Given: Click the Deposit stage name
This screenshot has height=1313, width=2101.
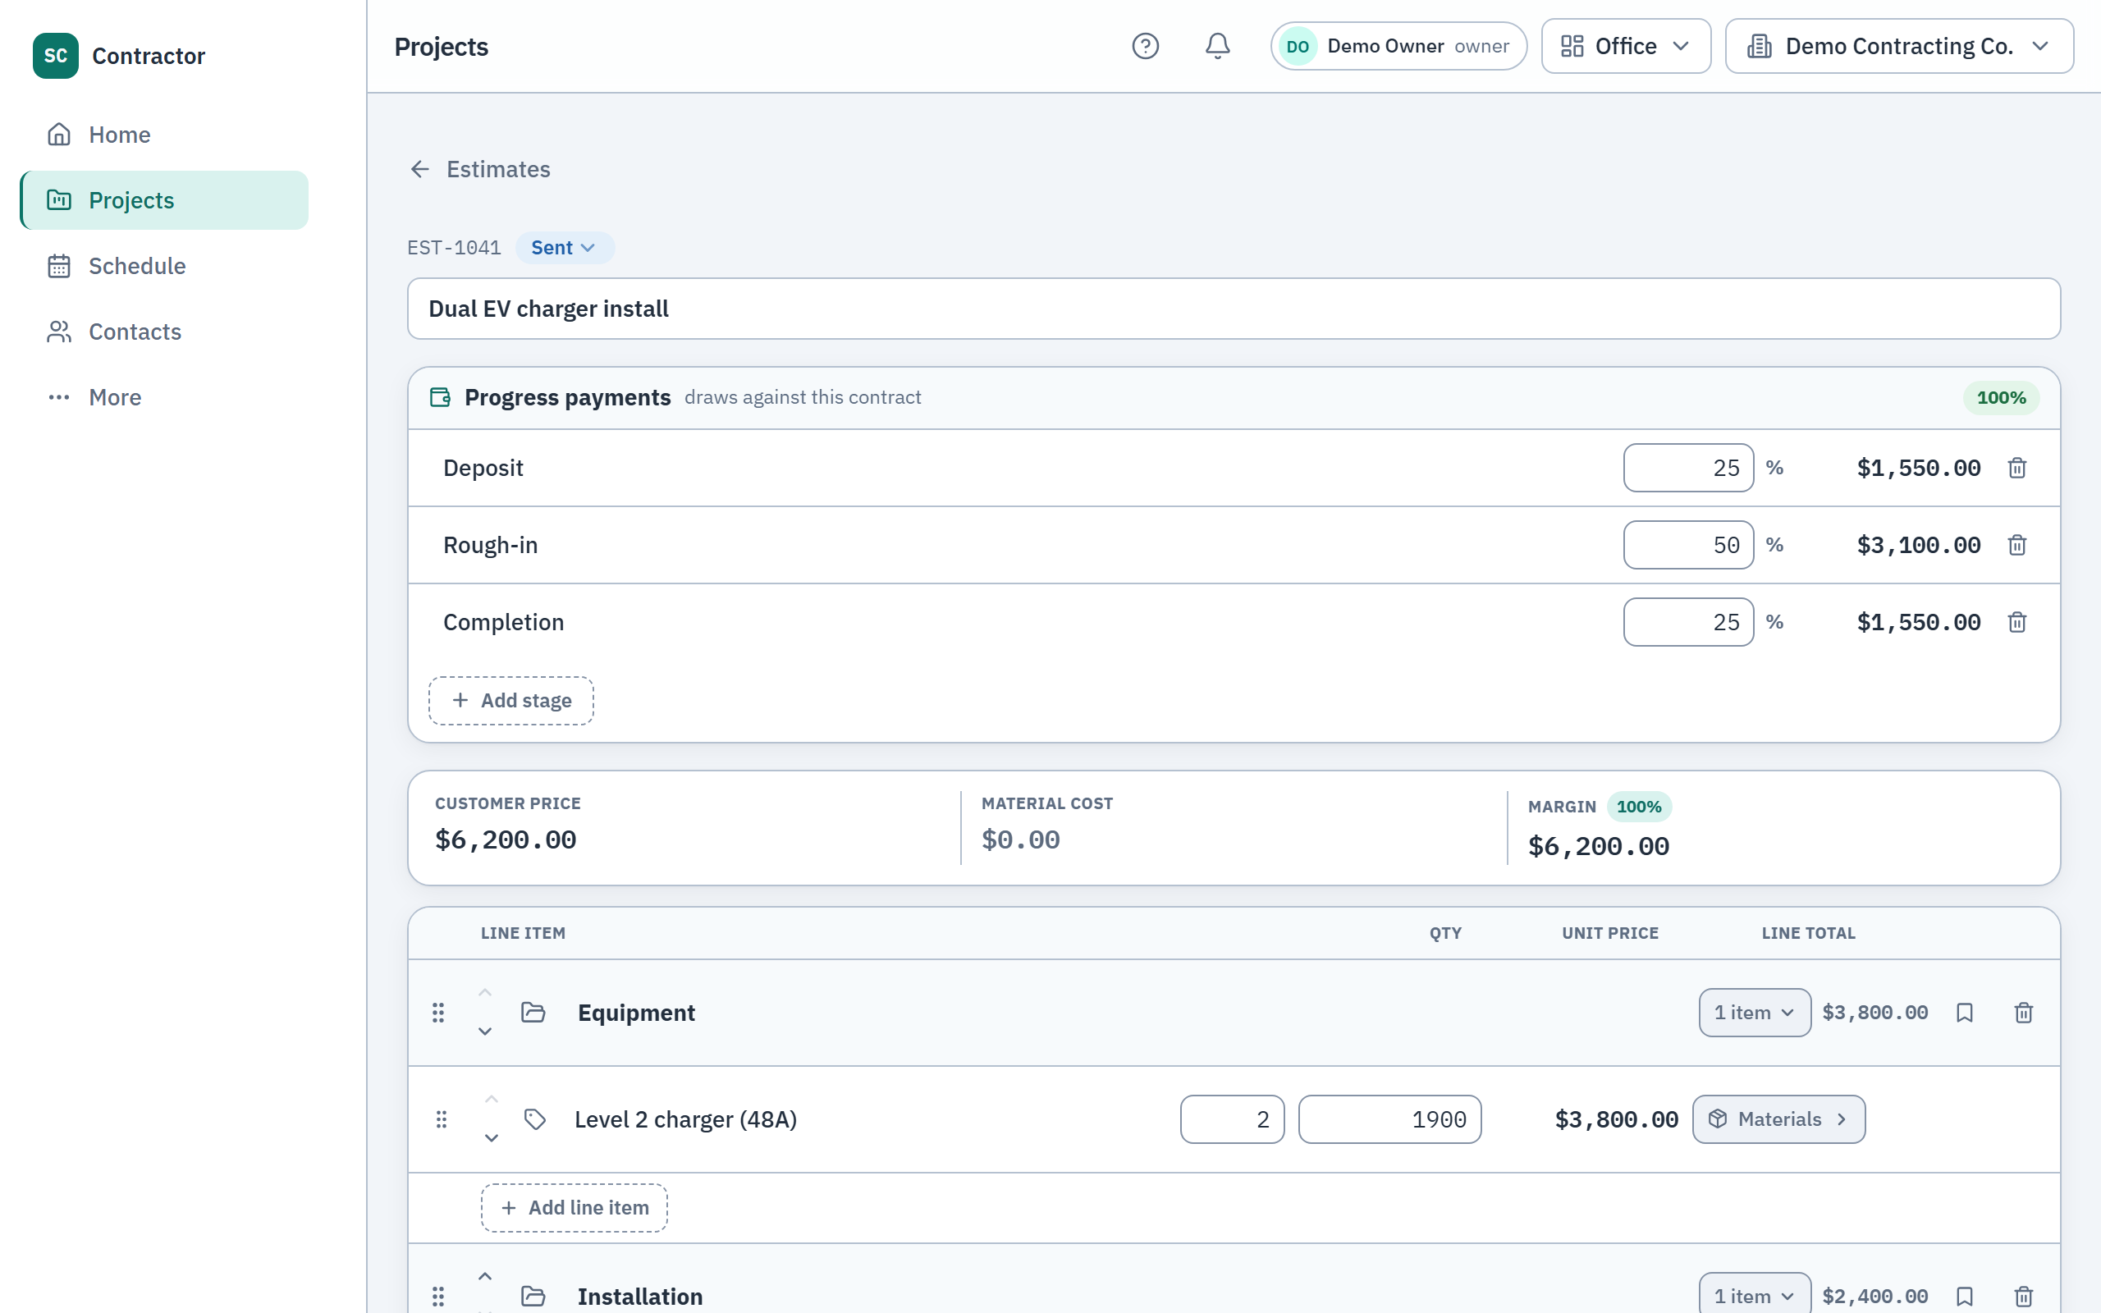Looking at the screenshot, I should point(483,468).
